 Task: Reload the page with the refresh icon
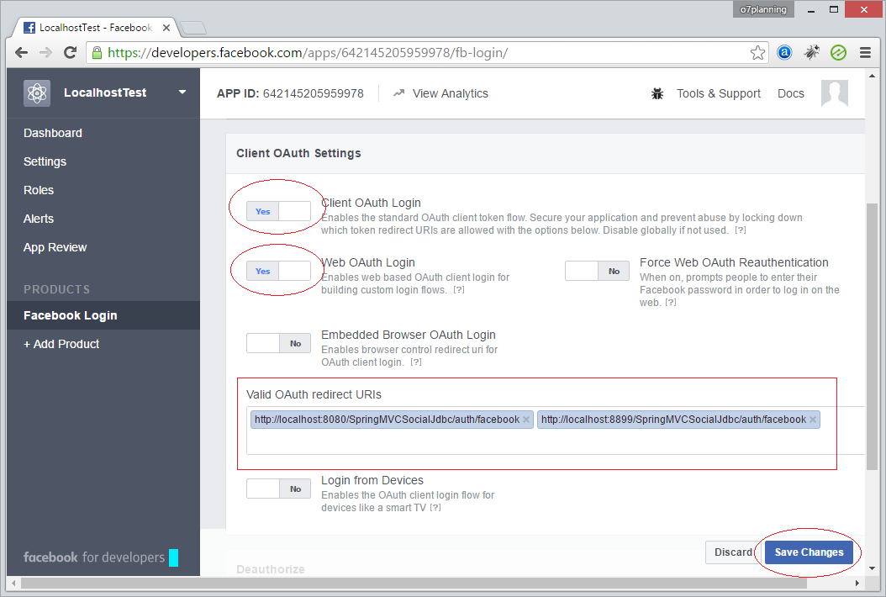(70, 53)
